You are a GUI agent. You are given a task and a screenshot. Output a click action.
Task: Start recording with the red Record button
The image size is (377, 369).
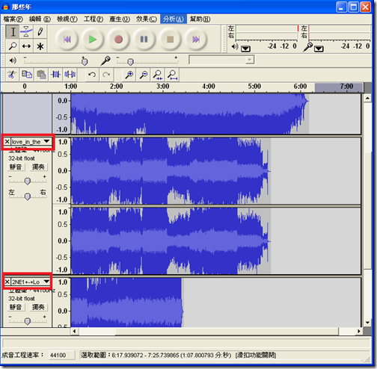pyautogui.click(x=118, y=39)
